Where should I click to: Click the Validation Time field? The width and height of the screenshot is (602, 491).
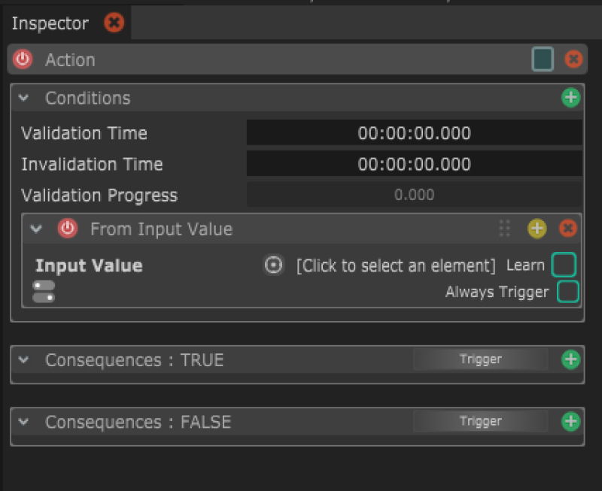click(414, 133)
